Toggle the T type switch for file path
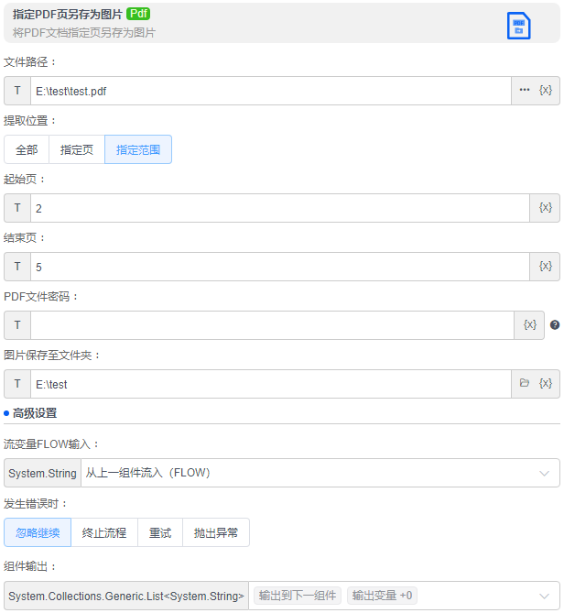 tap(17, 91)
